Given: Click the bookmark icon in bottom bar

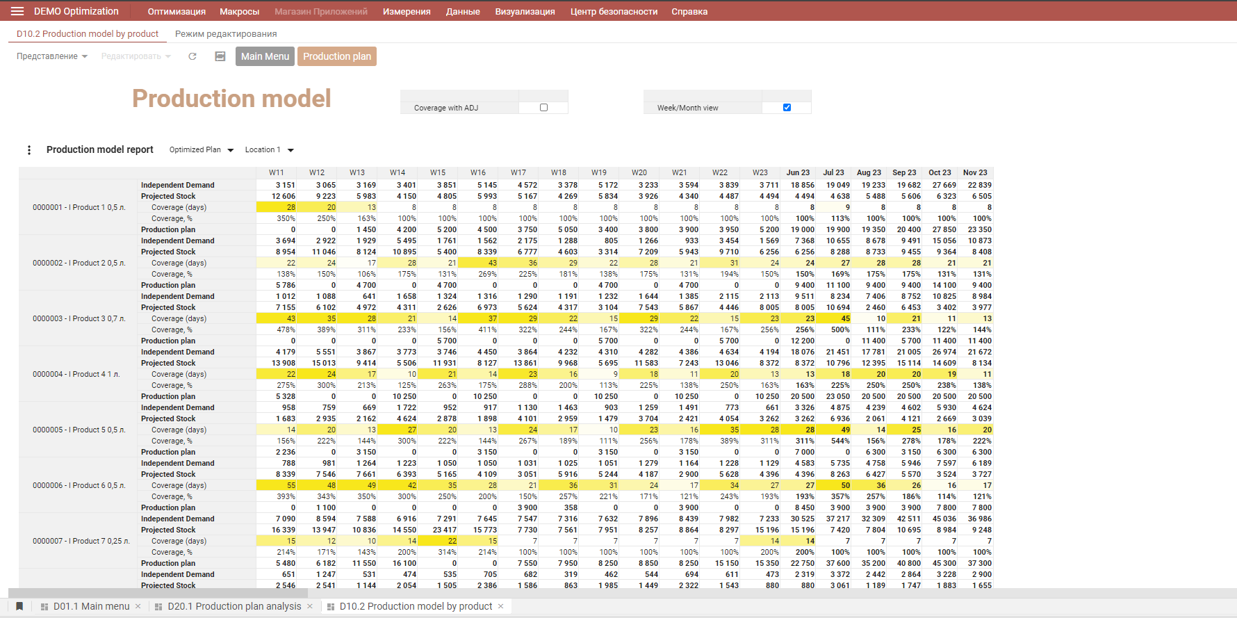Looking at the screenshot, I should [19, 606].
